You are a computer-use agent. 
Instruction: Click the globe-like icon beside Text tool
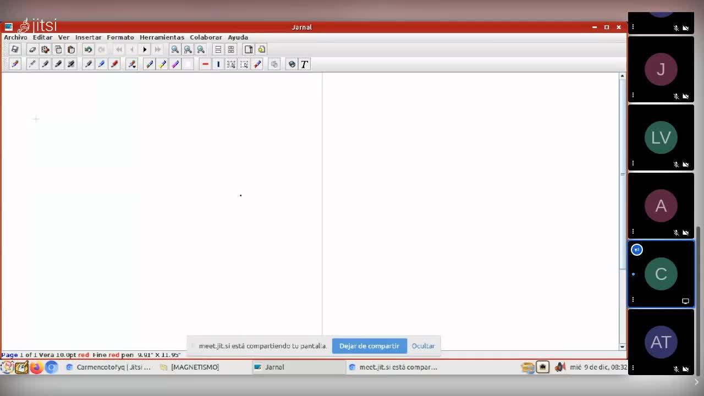click(291, 64)
